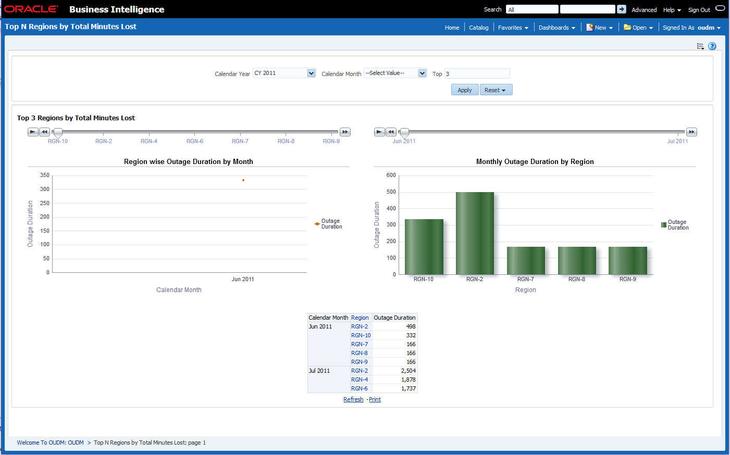
Task: Open the Calendar Year dropdown
Action: pos(311,73)
